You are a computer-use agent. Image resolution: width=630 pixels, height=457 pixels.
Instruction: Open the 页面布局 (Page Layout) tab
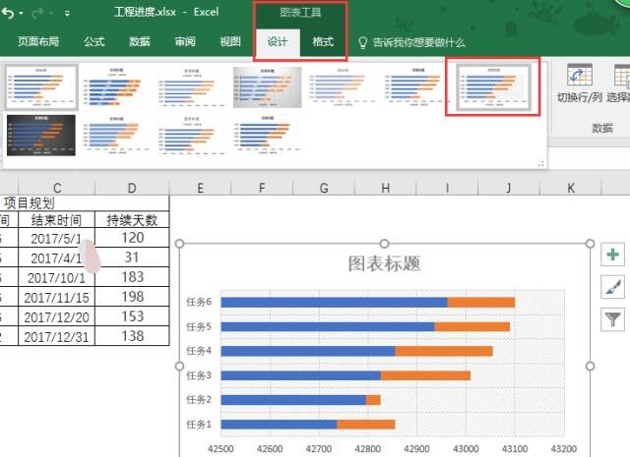click(38, 42)
